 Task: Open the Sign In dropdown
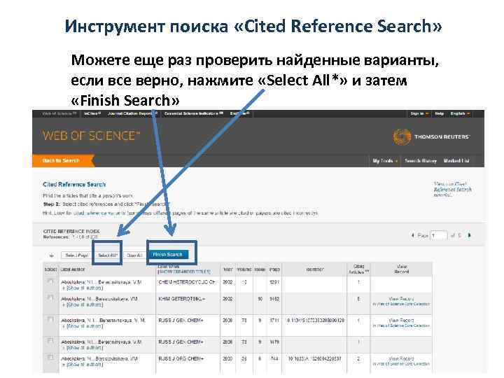click(419, 114)
